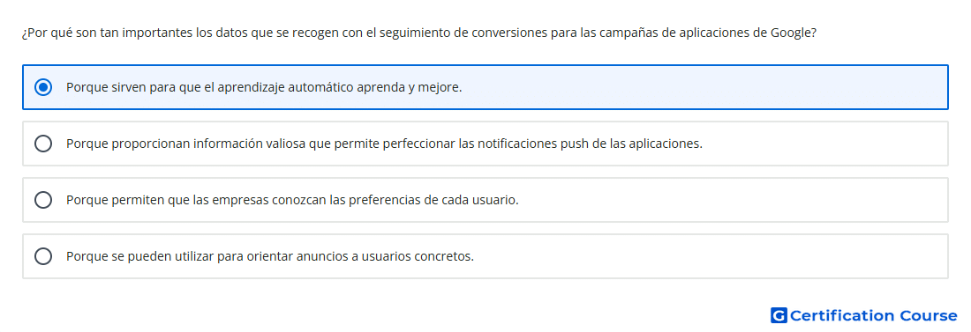
Task: Choose radio button for 'preferencias de cada usuario'
Action: tap(43, 200)
